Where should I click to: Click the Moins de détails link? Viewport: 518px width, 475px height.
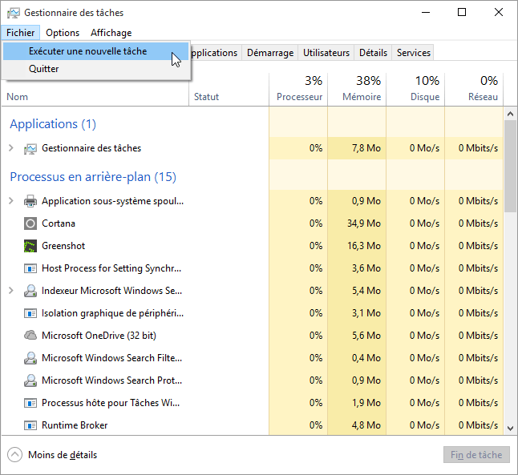(63, 455)
